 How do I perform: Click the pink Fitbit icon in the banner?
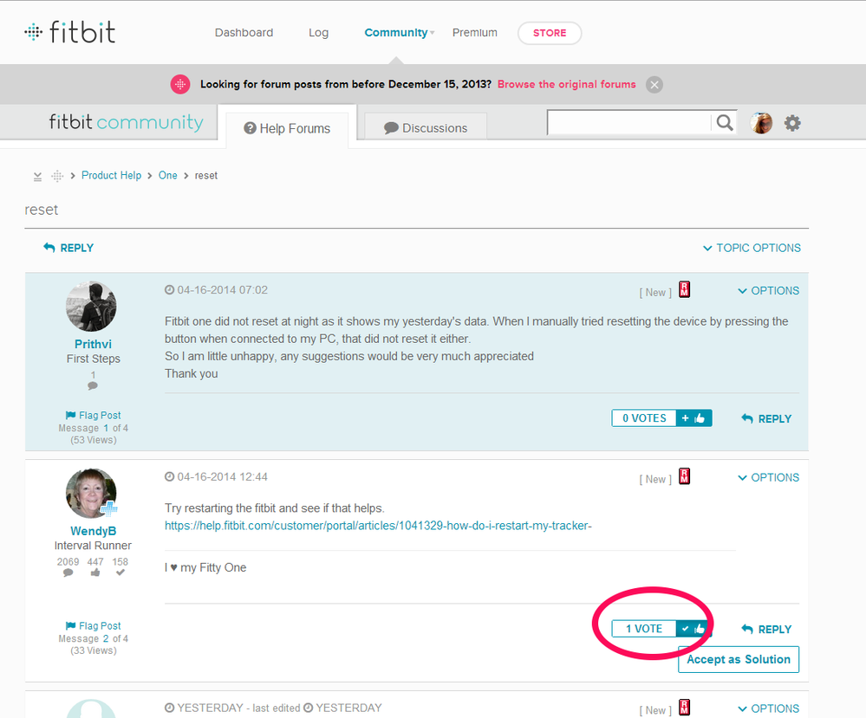[180, 84]
